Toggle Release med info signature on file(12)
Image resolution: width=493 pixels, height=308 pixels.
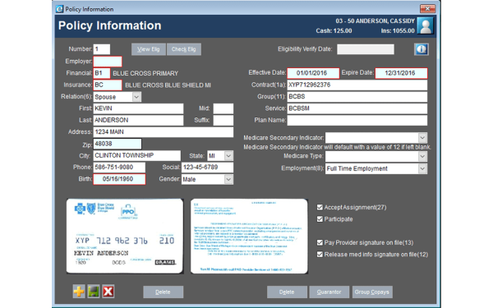[320, 255]
